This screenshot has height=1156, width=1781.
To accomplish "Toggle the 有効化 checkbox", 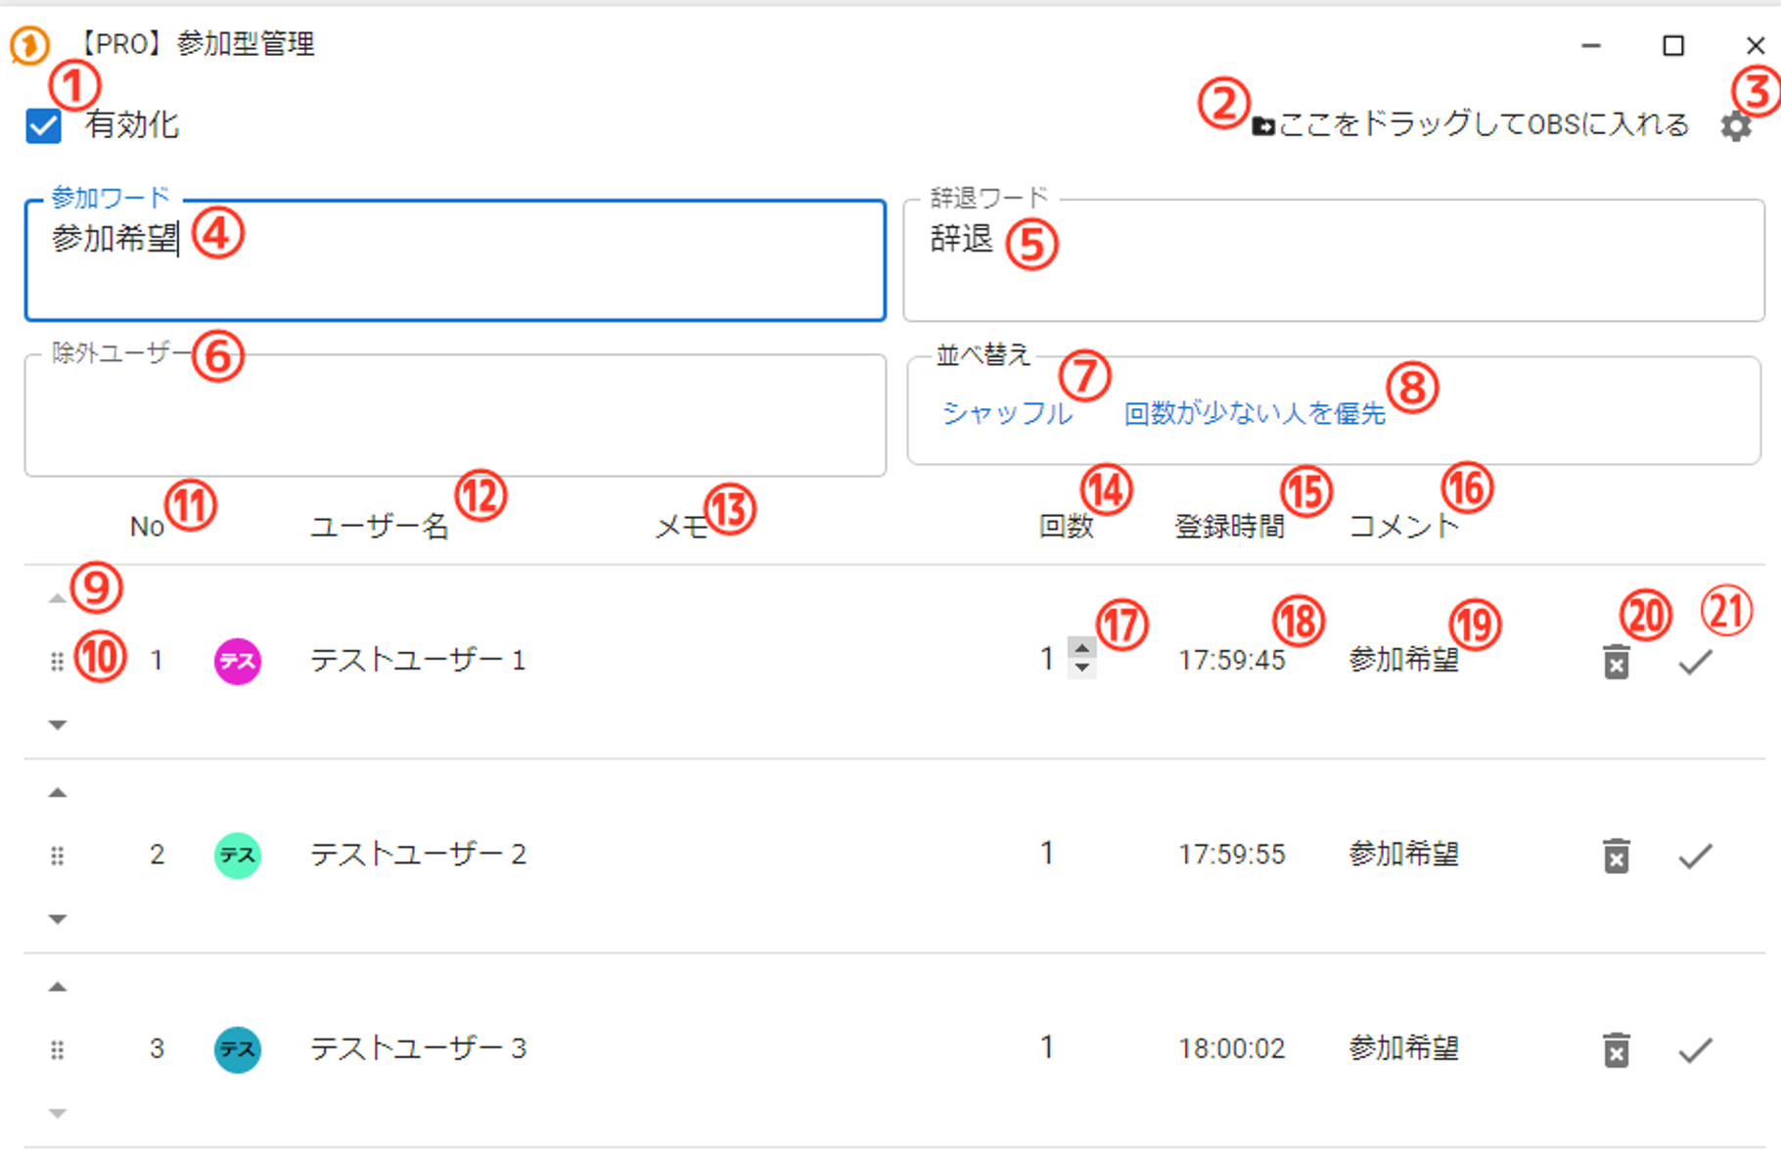I will click(44, 126).
